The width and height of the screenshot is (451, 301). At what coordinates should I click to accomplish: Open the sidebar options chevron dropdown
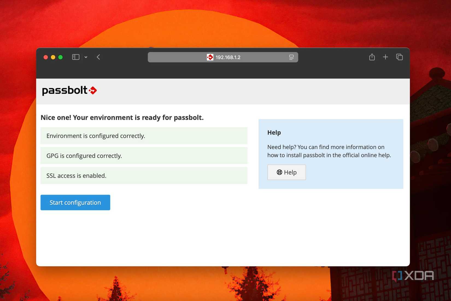coord(86,57)
